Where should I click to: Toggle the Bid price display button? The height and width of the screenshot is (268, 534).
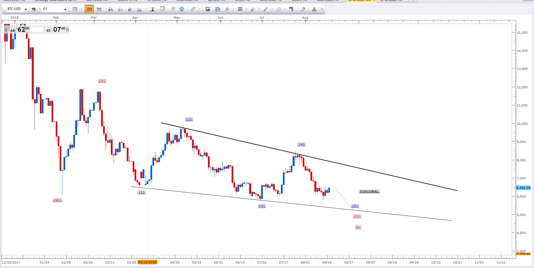pyautogui.click(x=89, y=9)
